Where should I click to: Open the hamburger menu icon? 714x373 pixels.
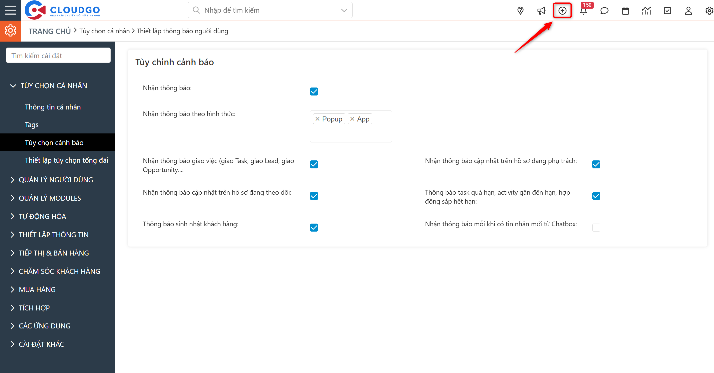[x=10, y=10]
